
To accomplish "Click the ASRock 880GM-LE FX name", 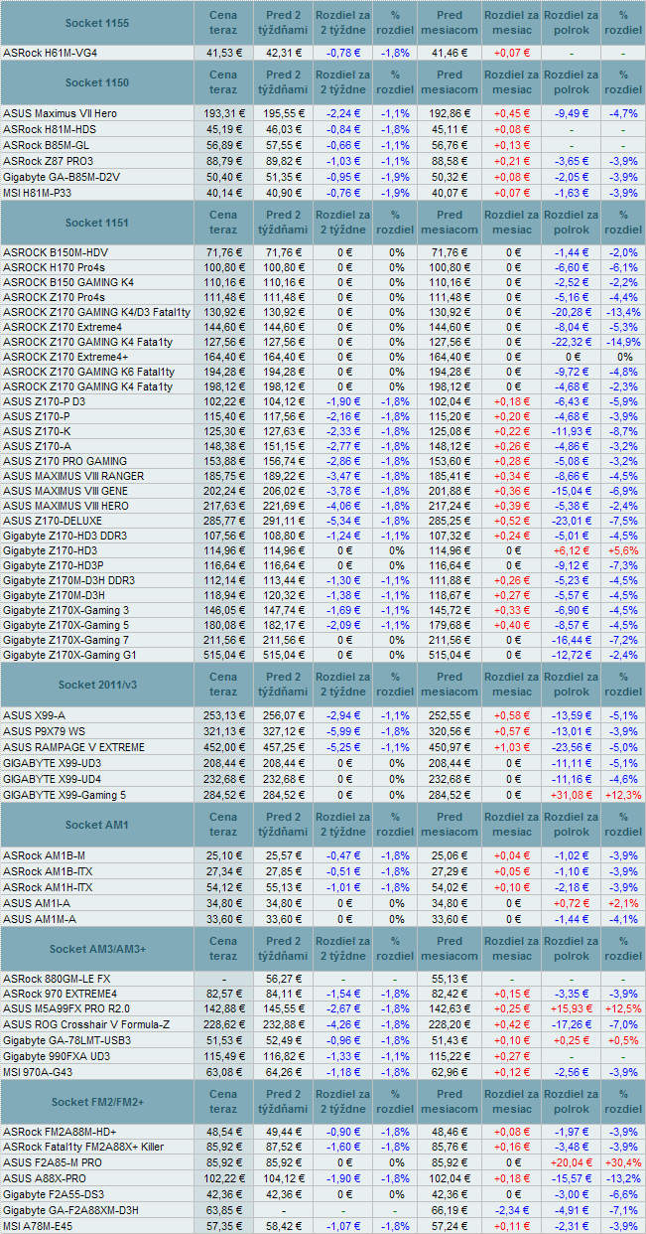I will pos(57,979).
